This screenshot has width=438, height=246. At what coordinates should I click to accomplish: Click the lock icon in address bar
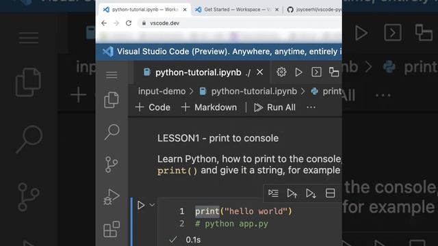tap(144, 23)
